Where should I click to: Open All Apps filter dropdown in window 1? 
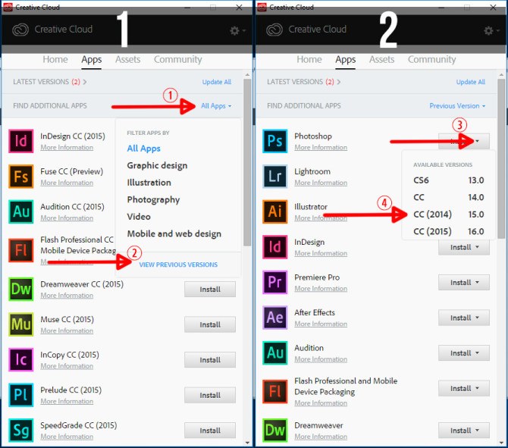[216, 106]
